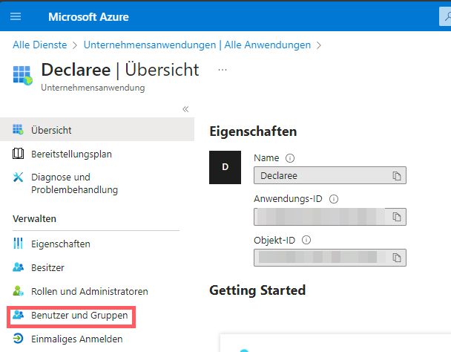This screenshot has height=352, width=451.
Task: Open Besitzer menu item
Action: tap(47, 268)
